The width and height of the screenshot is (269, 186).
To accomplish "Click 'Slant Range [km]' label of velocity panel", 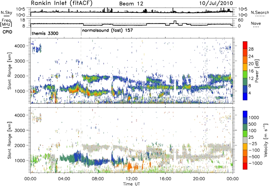I will (x=9, y=140).
